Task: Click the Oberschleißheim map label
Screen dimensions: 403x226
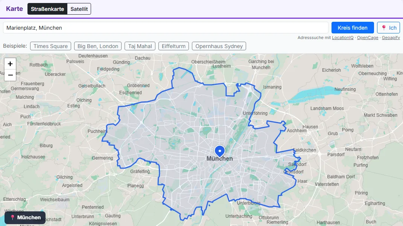Action: pyautogui.click(x=208, y=62)
